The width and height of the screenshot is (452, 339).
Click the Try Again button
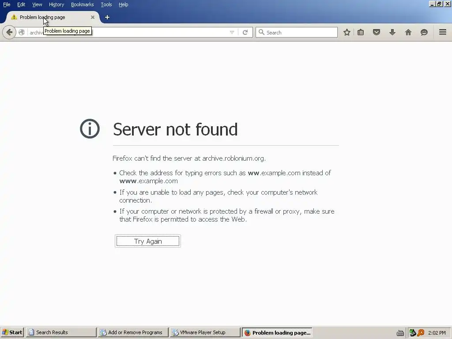click(148, 241)
